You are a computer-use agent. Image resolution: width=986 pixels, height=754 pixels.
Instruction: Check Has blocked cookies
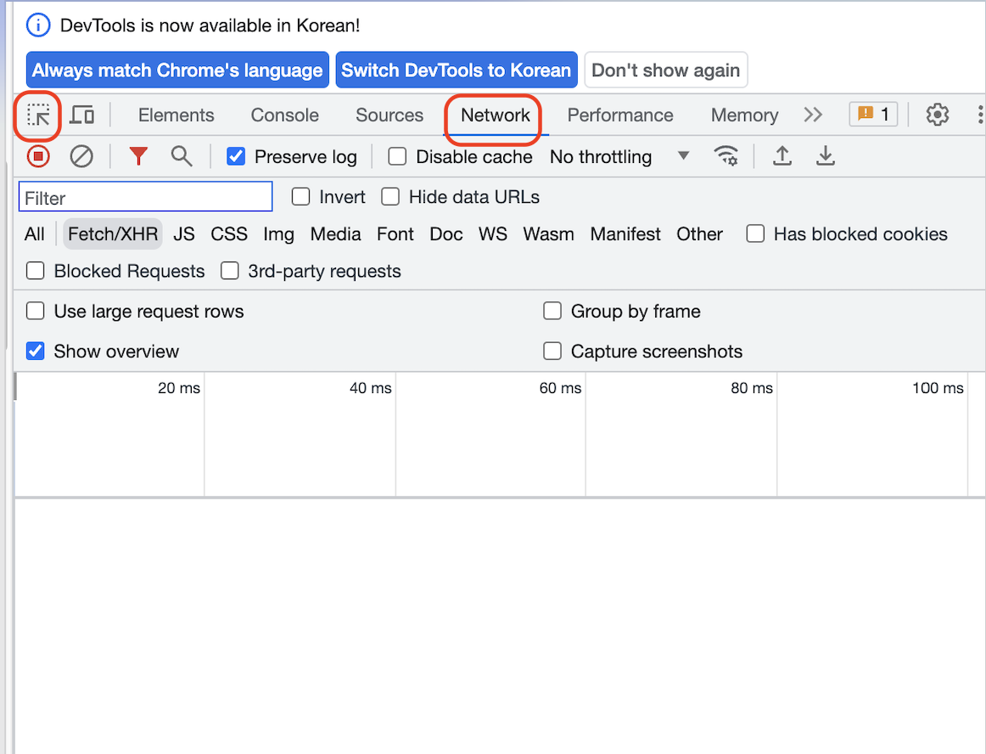[755, 234]
